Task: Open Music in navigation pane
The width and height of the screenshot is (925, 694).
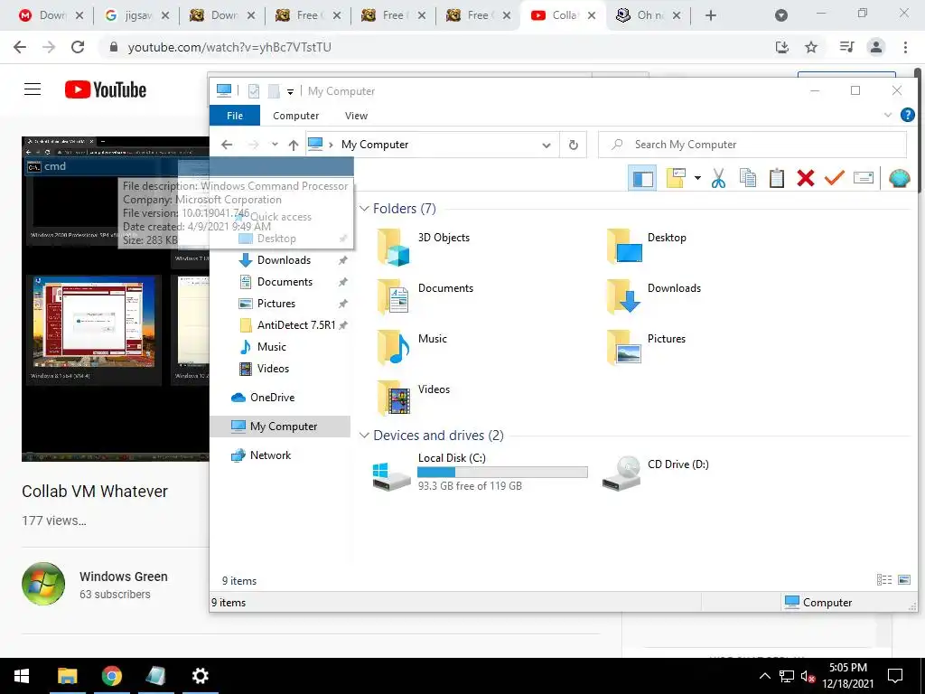Action: pyautogui.click(x=271, y=347)
